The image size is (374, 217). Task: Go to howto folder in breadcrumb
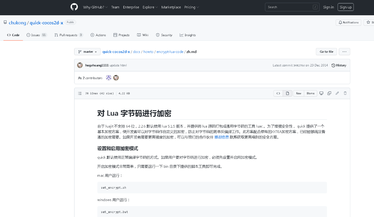pos(148,52)
